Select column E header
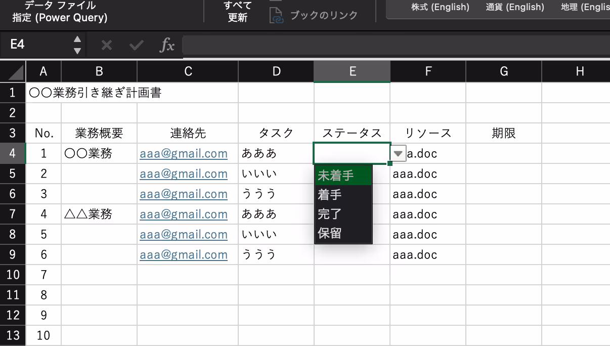 tap(352, 71)
